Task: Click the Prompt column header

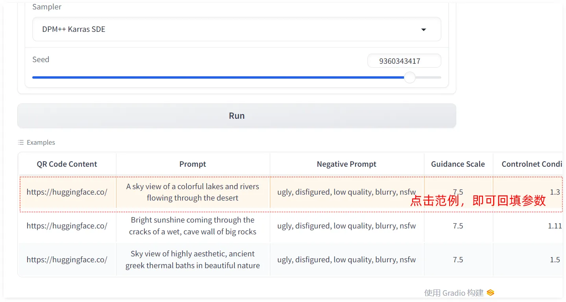Action: tap(193, 164)
